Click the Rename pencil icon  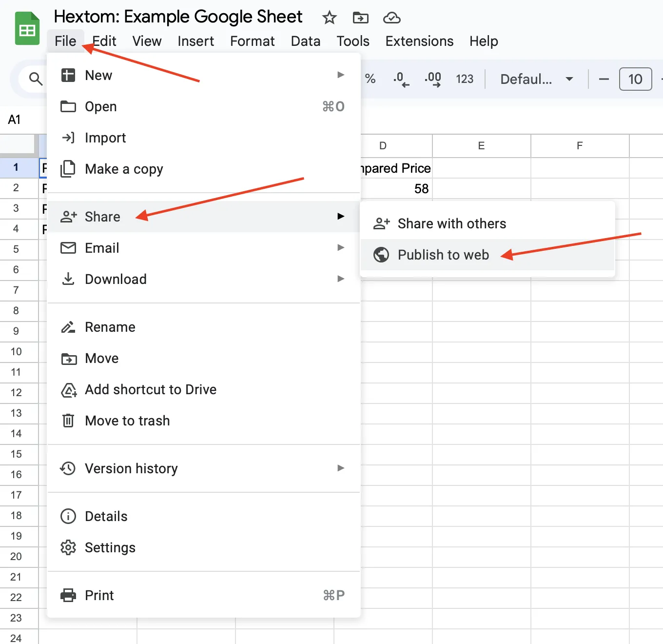68,327
